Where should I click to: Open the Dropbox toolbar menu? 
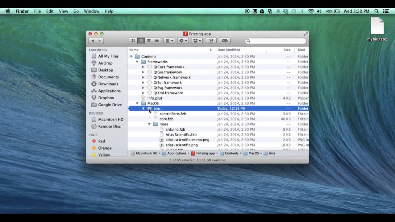click(197, 41)
